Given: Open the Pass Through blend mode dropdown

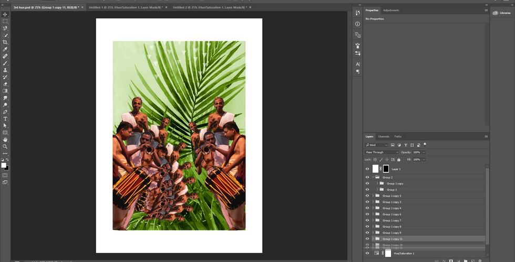Looking at the screenshot, I should click(x=382, y=152).
